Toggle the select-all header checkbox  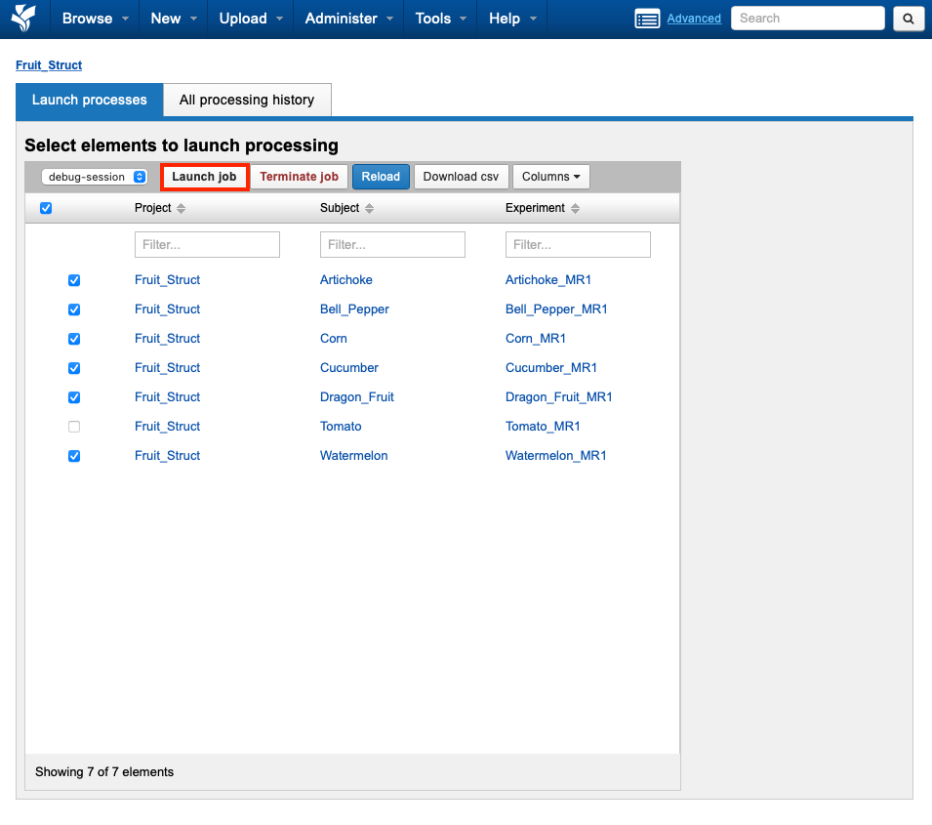(46, 208)
